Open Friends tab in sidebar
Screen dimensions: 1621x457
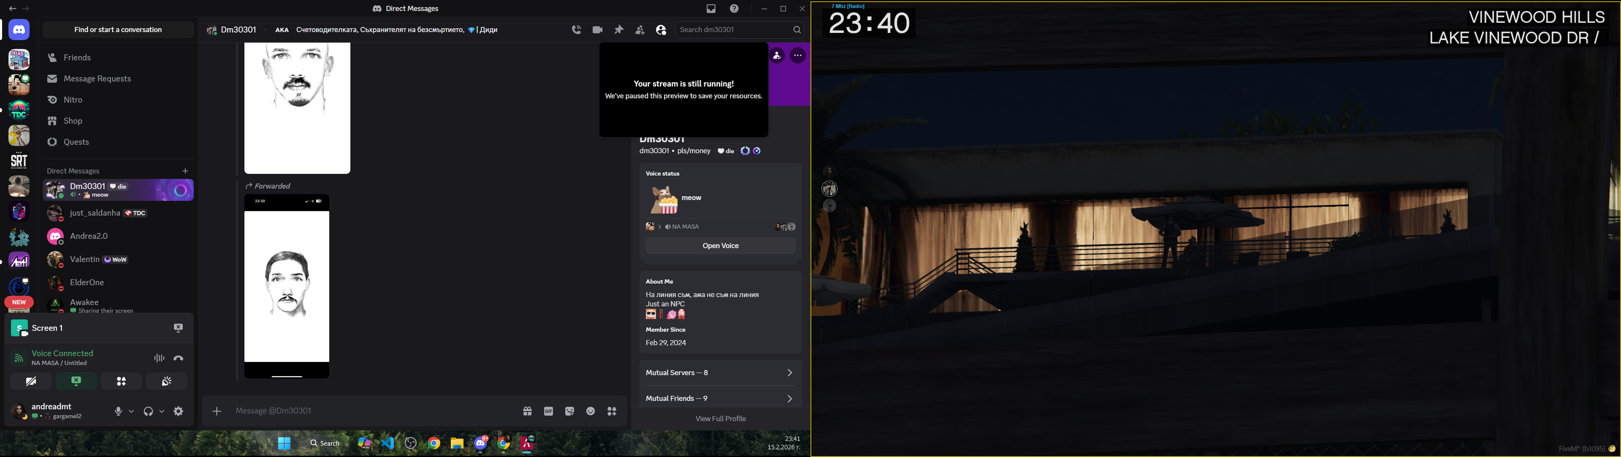pyautogui.click(x=77, y=57)
